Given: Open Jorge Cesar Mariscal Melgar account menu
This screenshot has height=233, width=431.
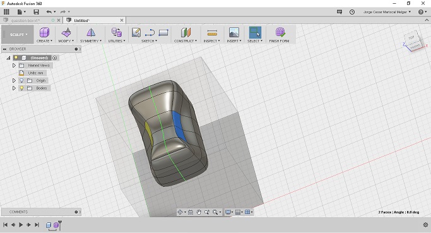Looking at the screenshot, I should [x=387, y=12].
